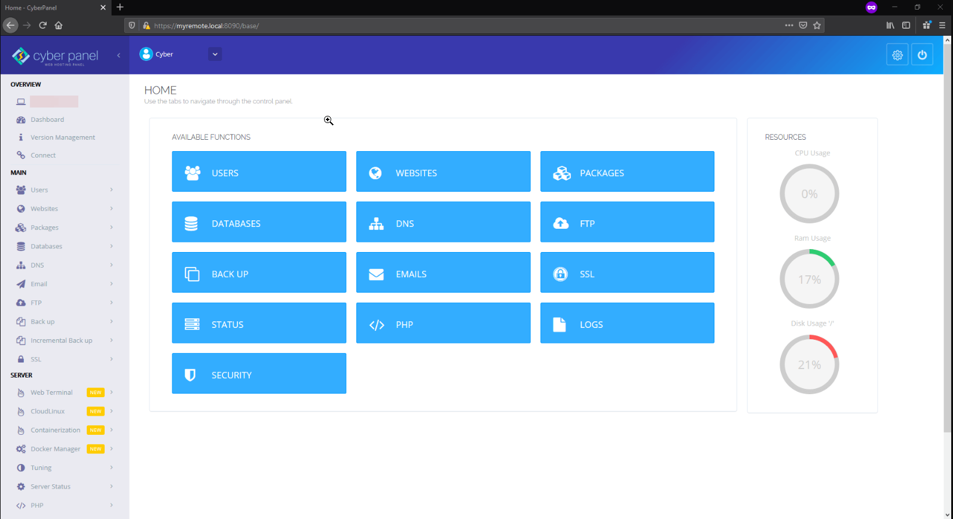The height and width of the screenshot is (519, 953).
Task: Click the laptop icon under Overview
Action: coord(21,102)
